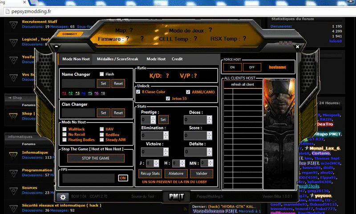This screenshot has height=214, width=356.
Task: Click the page icon in the address bar
Action: pyautogui.click(x=8, y=12)
